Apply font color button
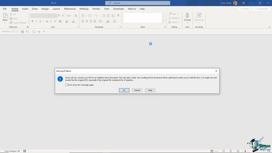Image resolution: width=272 pixels, height=153 pixels. click(74, 21)
